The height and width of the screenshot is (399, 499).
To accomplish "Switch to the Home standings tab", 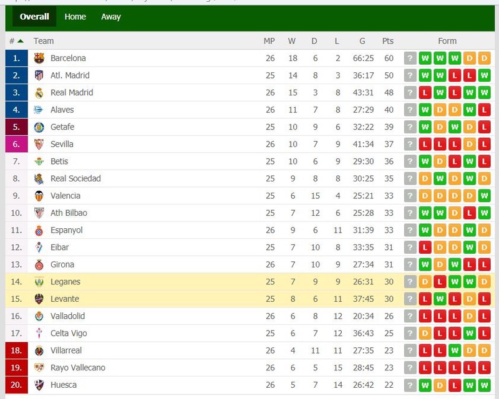I will pyautogui.click(x=75, y=17).
